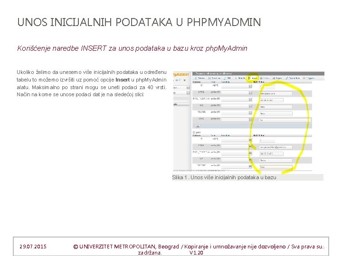Click second record's ID value field
This screenshot has height=256, width=342.
(x=267, y=140)
